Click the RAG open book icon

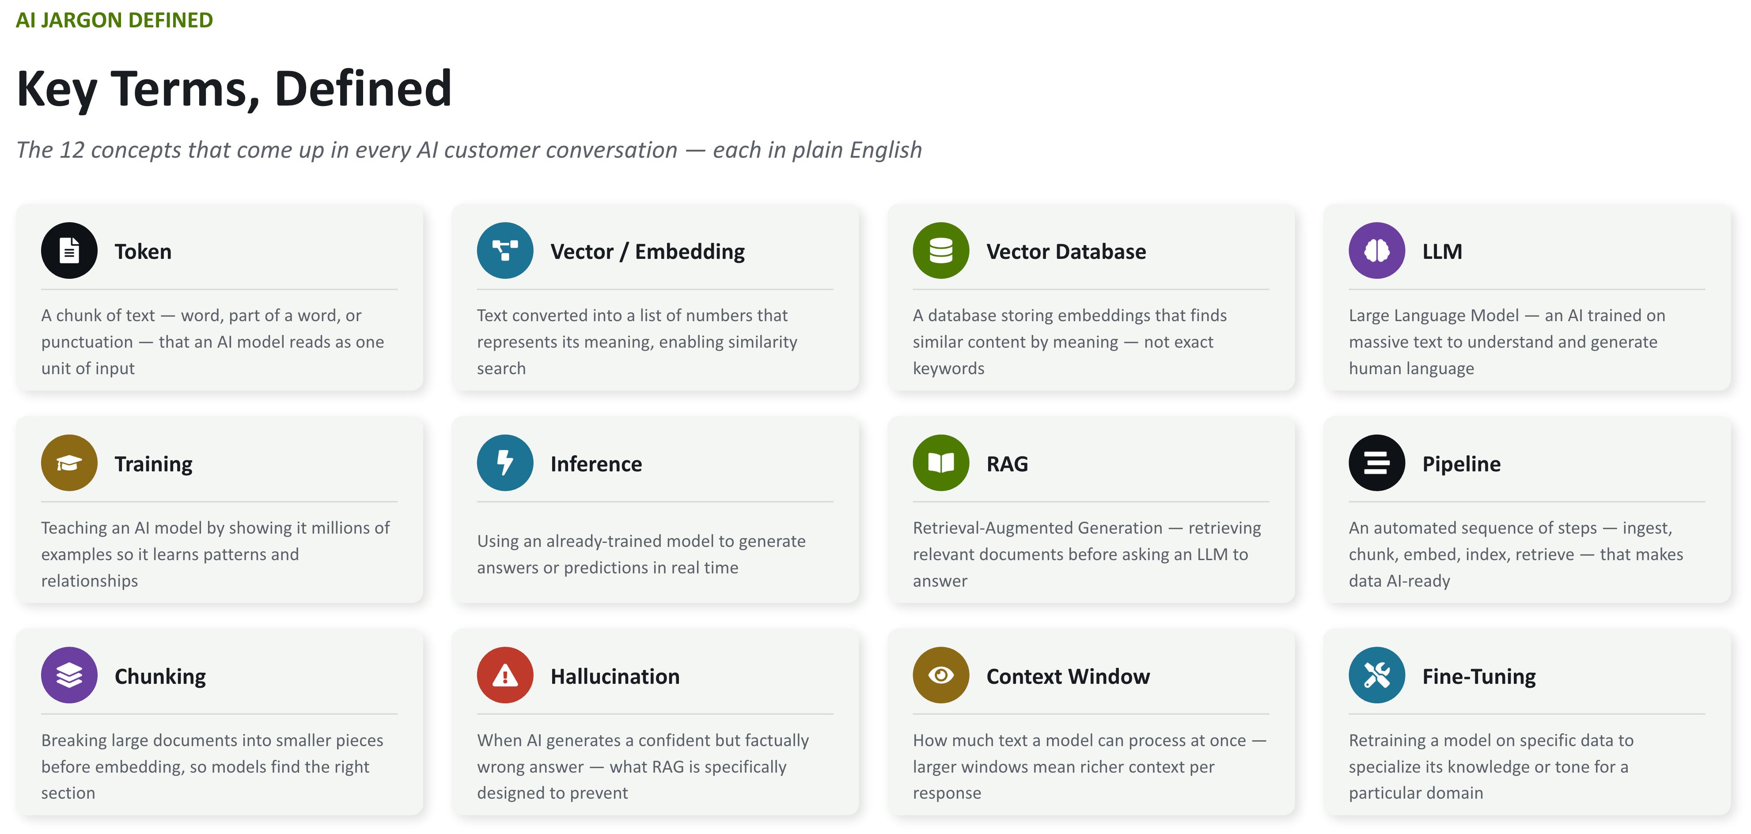(x=941, y=463)
